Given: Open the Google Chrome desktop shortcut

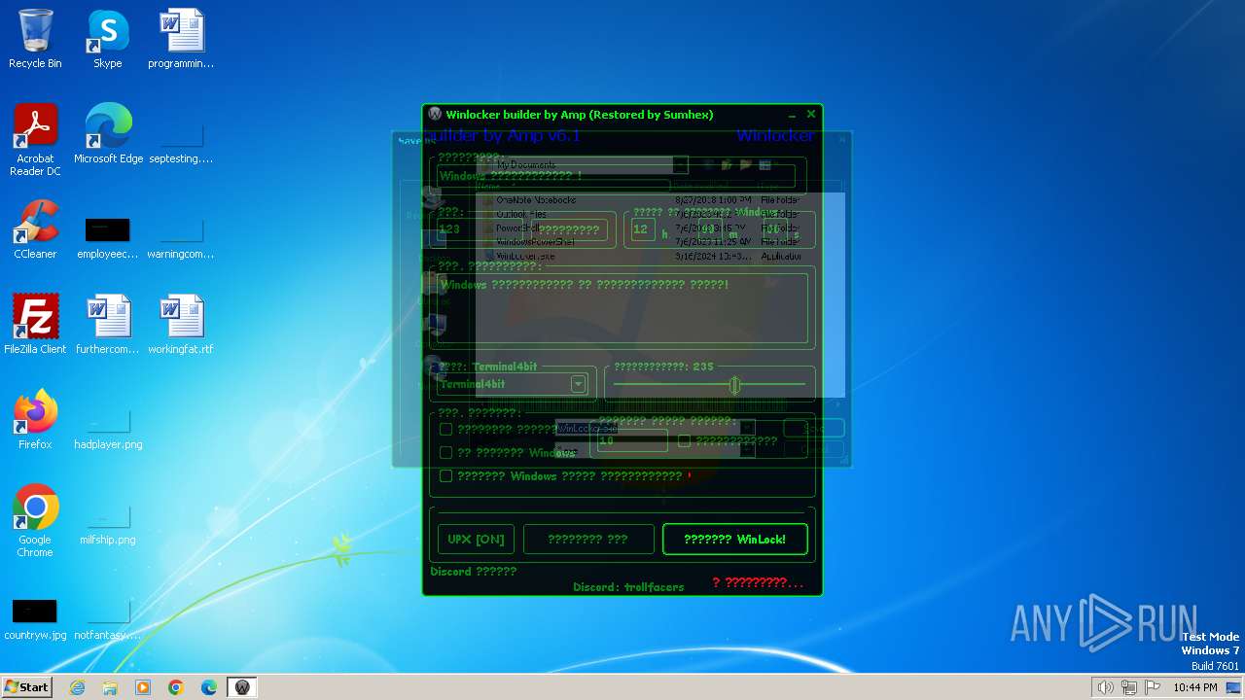Looking at the screenshot, I should coord(35,520).
